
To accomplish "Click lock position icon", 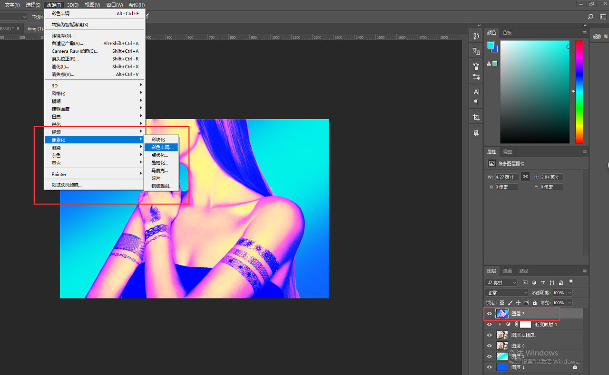I will 518,302.
